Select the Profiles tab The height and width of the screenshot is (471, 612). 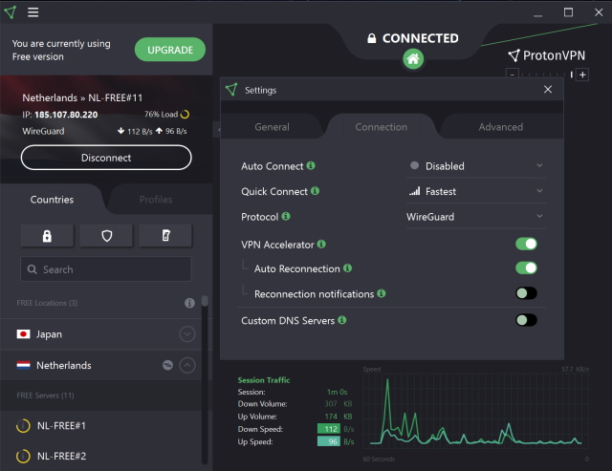(x=156, y=200)
